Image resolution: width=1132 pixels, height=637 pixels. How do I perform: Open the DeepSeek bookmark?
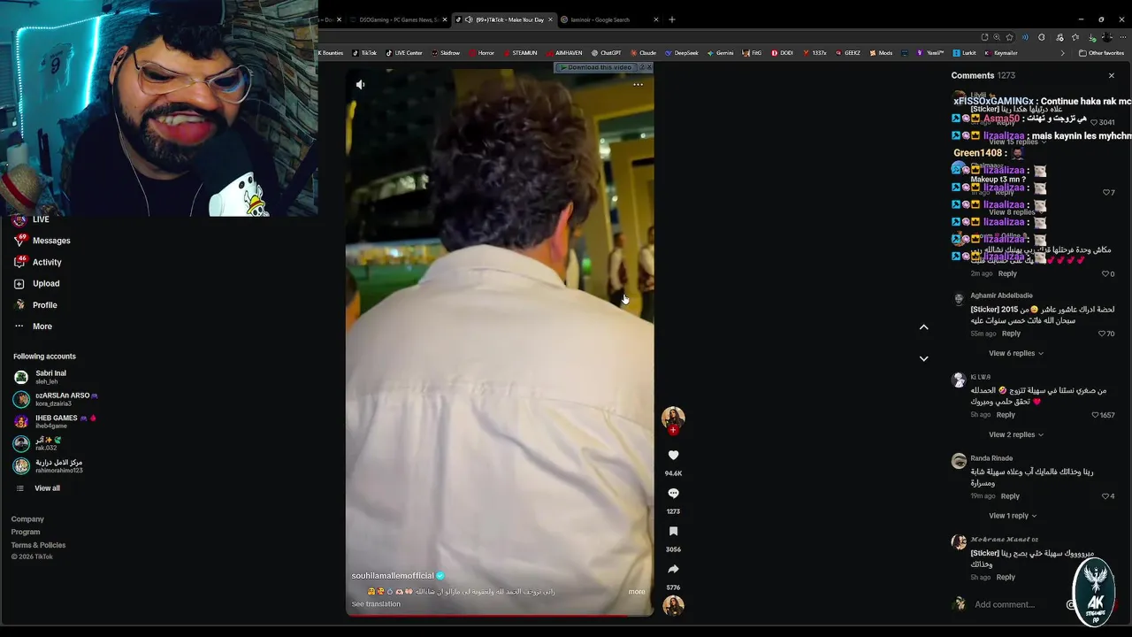[682, 53]
